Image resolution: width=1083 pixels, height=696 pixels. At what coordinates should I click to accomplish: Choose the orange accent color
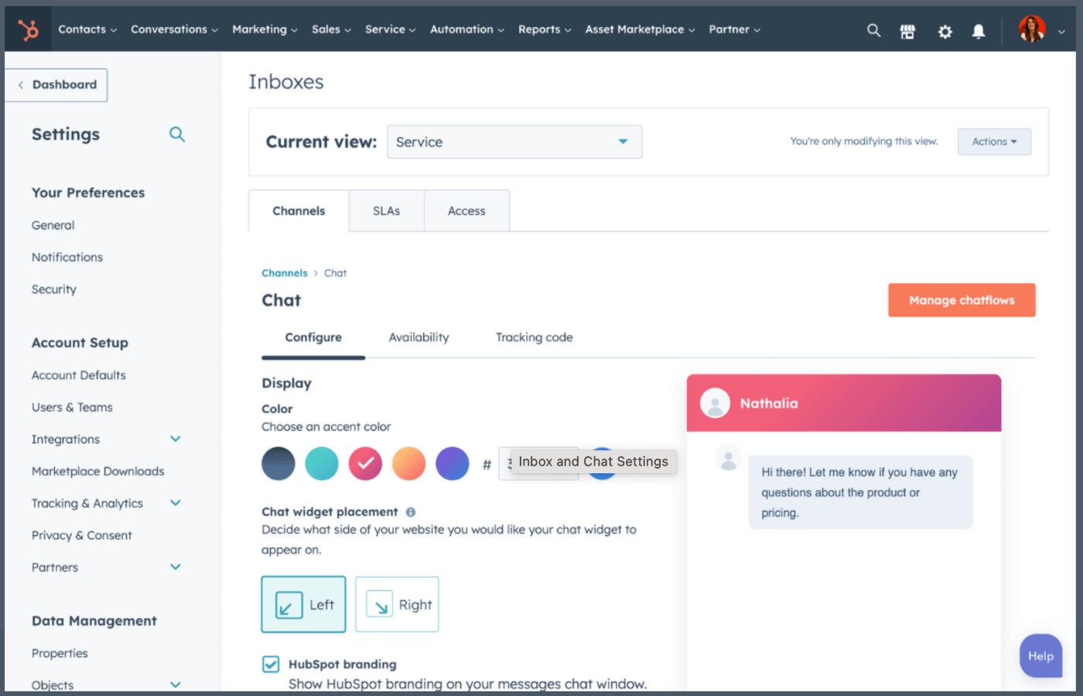408,464
